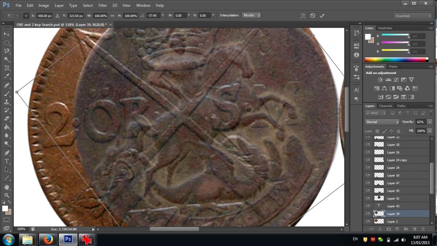Hide Layer 47 with its eye icon
This screenshot has width=437, height=246.
(368, 183)
